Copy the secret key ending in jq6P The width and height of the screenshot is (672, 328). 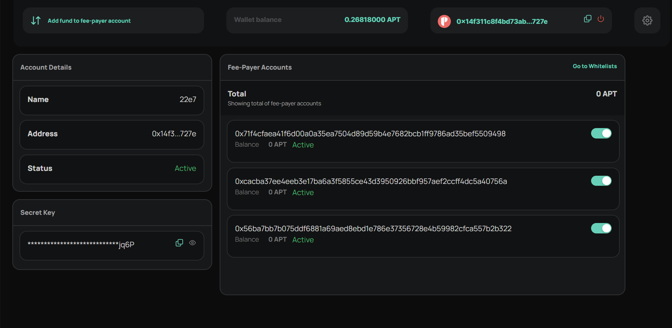click(179, 243)
